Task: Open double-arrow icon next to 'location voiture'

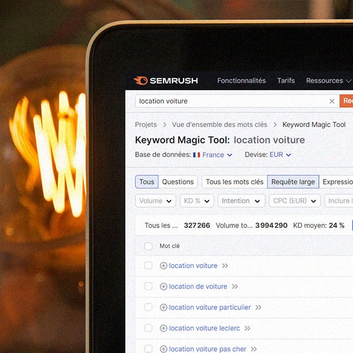Action: point(225,266)
